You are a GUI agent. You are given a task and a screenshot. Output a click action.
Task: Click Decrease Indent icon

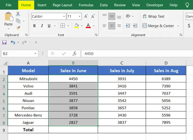point(128,26)
